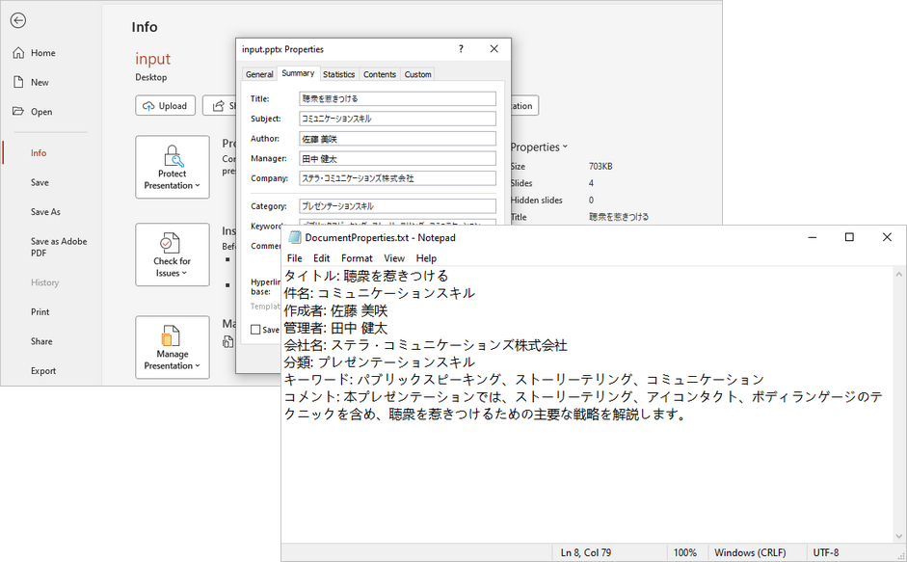Click the 'Ln 8, Col 79' status text
Viewport: 907px width, 562px height.
click(x=585, y=552)
